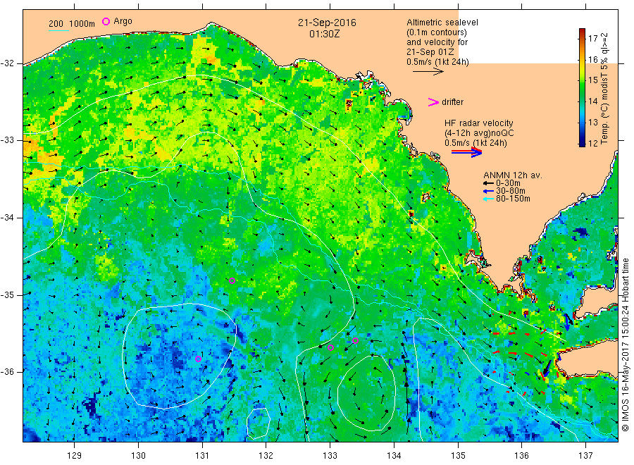Click the 'ANMN 12h av.' heading
Image resolution: width=634 pixels, height=465 pixels.
pyautogui.click(x=513, y=175)
